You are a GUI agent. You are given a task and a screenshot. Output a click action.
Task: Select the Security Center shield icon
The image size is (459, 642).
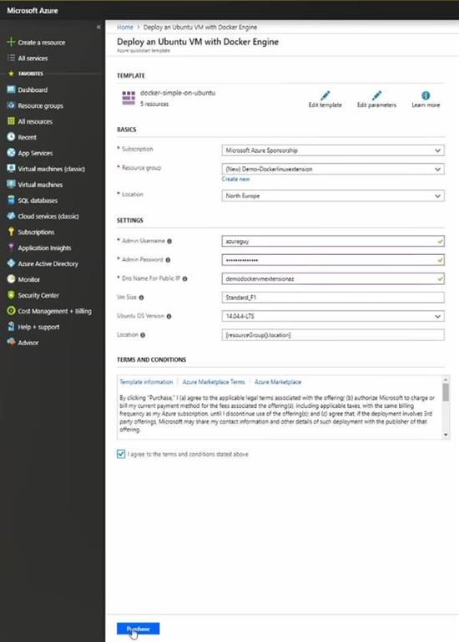[11, 295]
